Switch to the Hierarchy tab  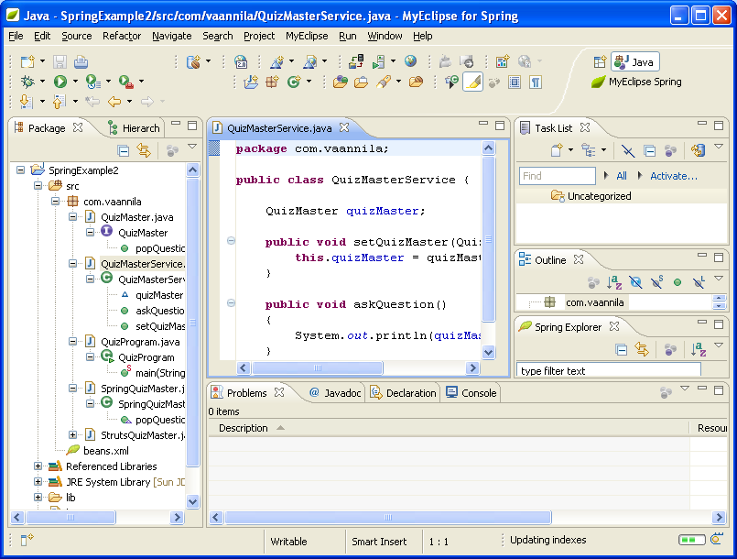tap(134, 128)
